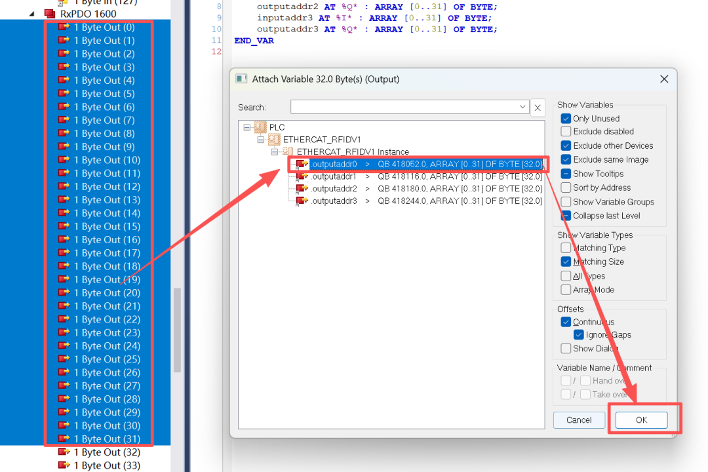This screenshot has height=472, width=708.
Task: Enable the Exclude disabled checkbox
Action: click(566, 132)
